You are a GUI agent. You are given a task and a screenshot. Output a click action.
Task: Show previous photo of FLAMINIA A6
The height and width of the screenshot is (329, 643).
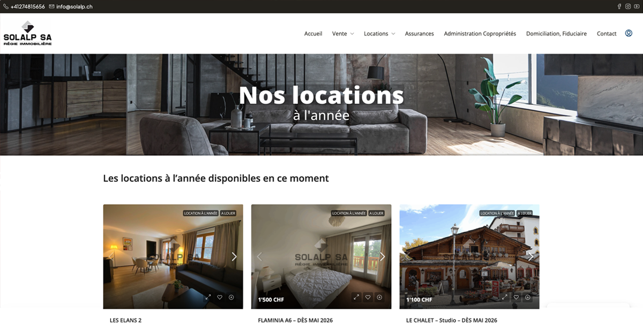point(259,257)
